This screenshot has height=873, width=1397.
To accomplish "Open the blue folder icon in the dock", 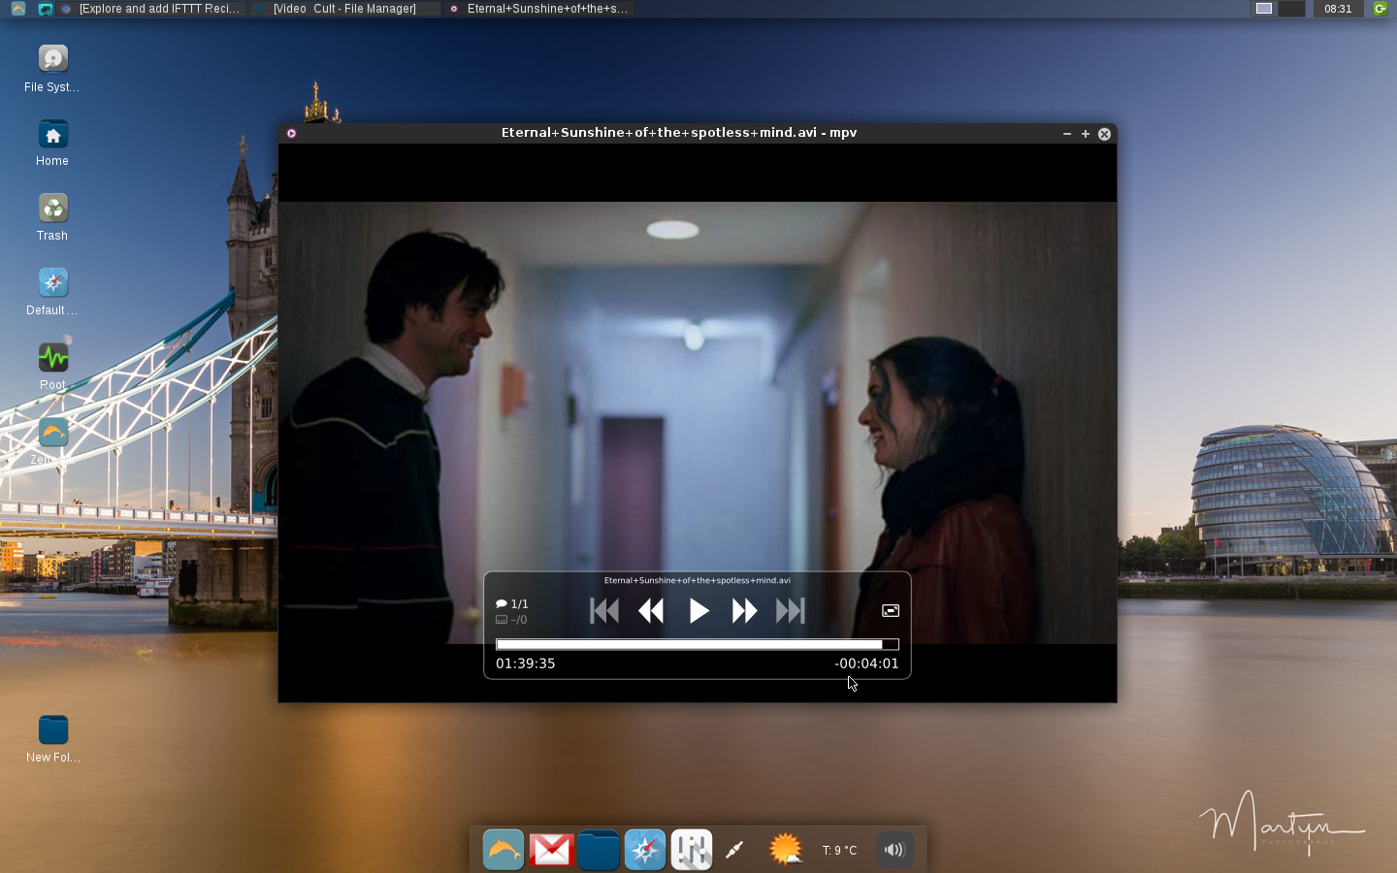I will [x=598, y=850].
